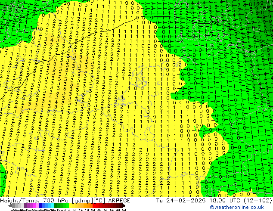Click the grey left arrow end of color legend
The image size is (273, 211).
(x=10, y=205)
